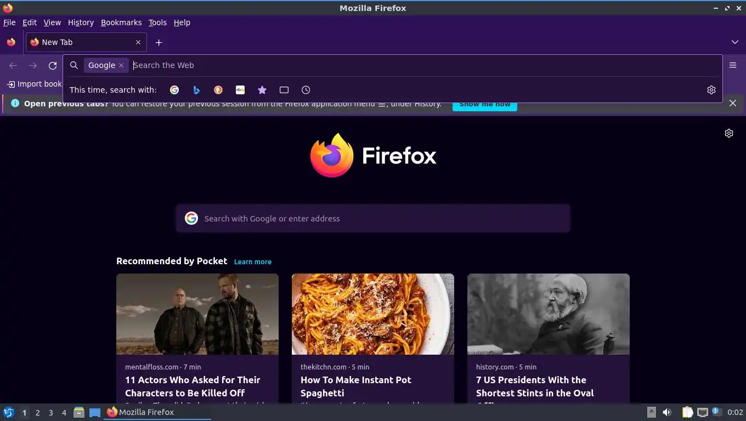The height and width of the screenshot is (421, 746).
Task: Search open tabs using the tab icon
Action: click(x=284, y=90)
